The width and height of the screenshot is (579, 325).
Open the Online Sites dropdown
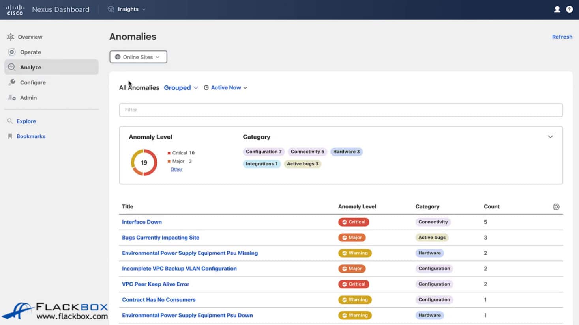[x=138, y=57]
